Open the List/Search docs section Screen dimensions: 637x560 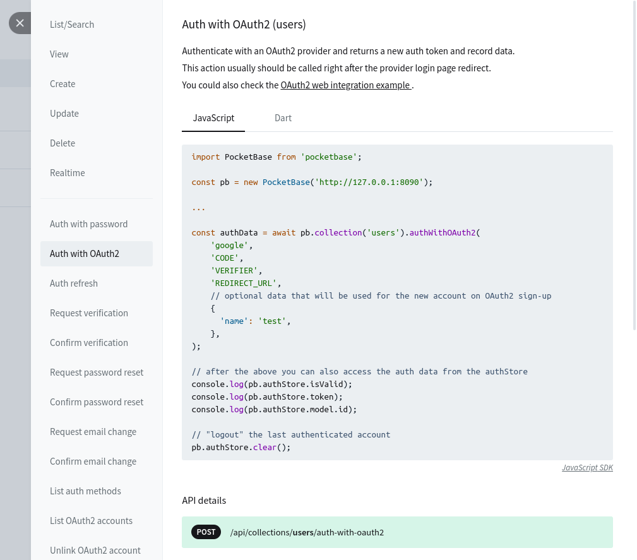pyautogui.click(x=72, y=25)
